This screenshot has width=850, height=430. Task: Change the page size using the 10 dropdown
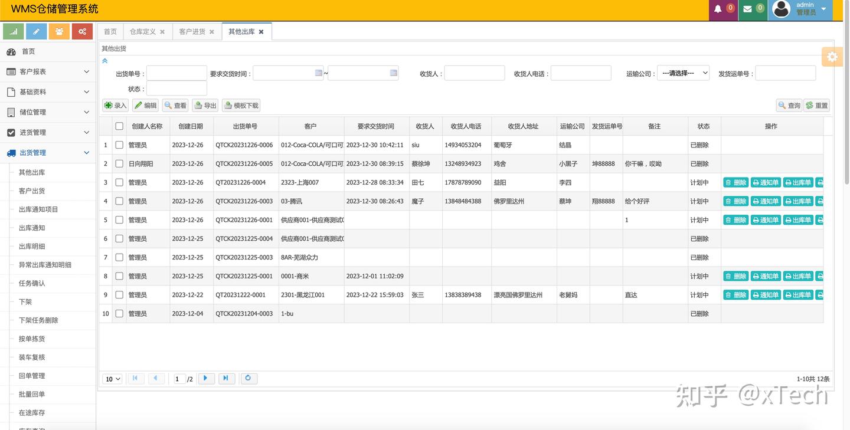coord(112,378)
